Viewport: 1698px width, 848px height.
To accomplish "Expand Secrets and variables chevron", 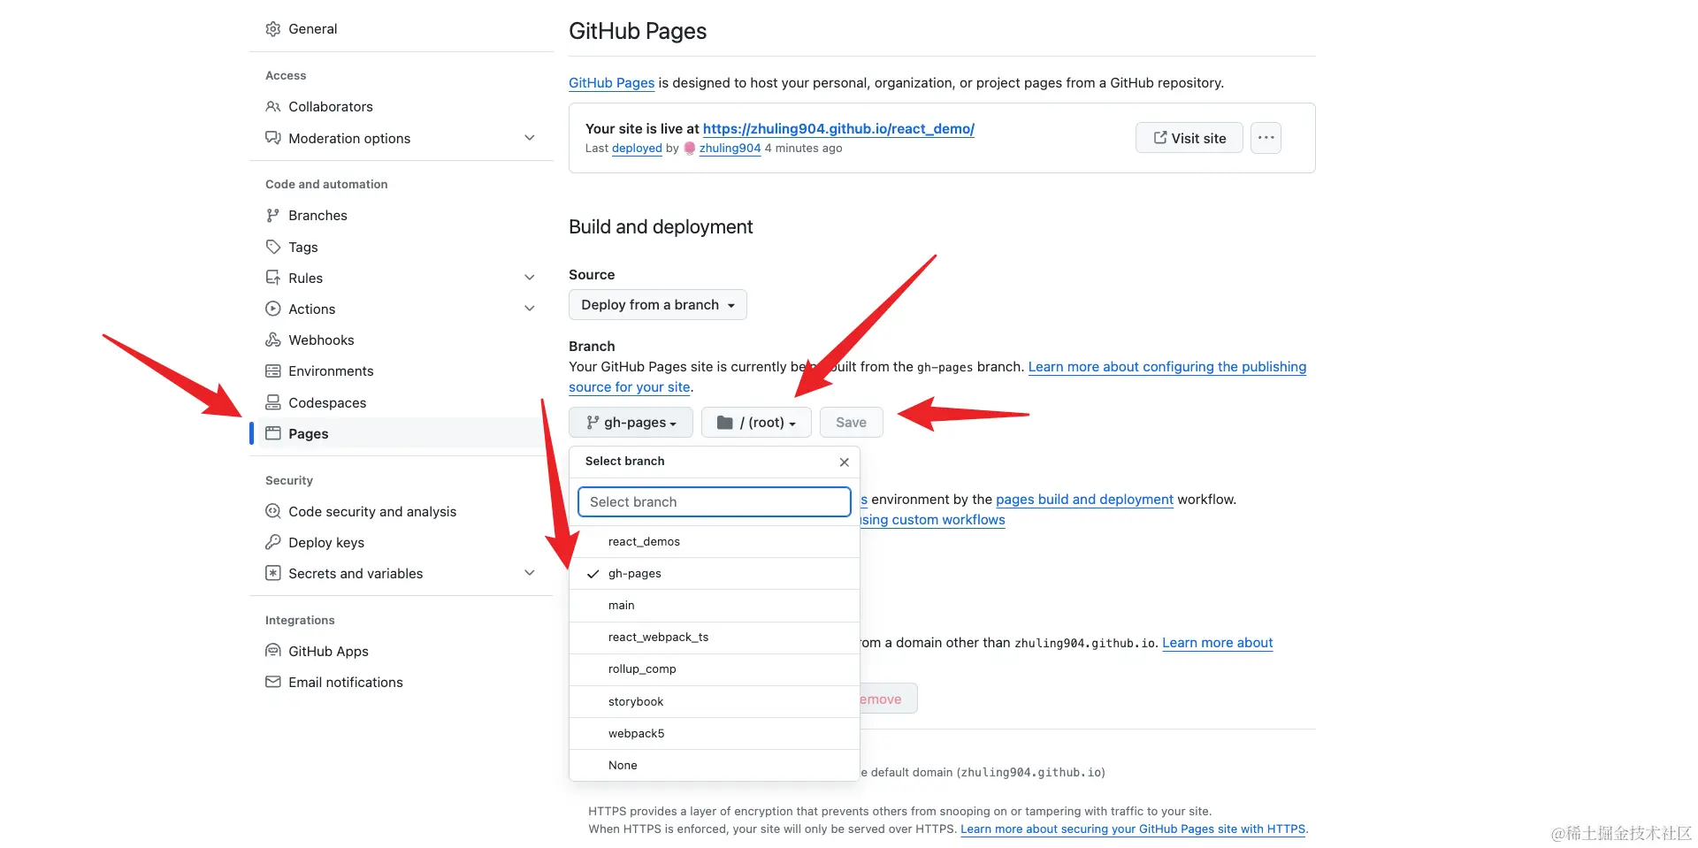I will pyautogui.click(x=530, y=573).
